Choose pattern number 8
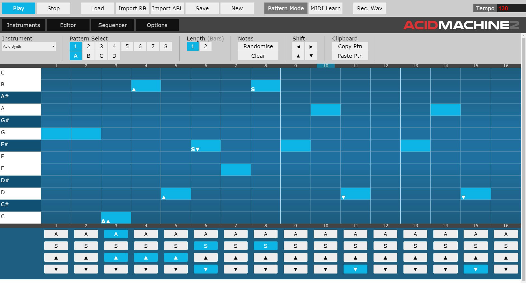The width and height of the screenshot is (526, 283). (166, 46)
